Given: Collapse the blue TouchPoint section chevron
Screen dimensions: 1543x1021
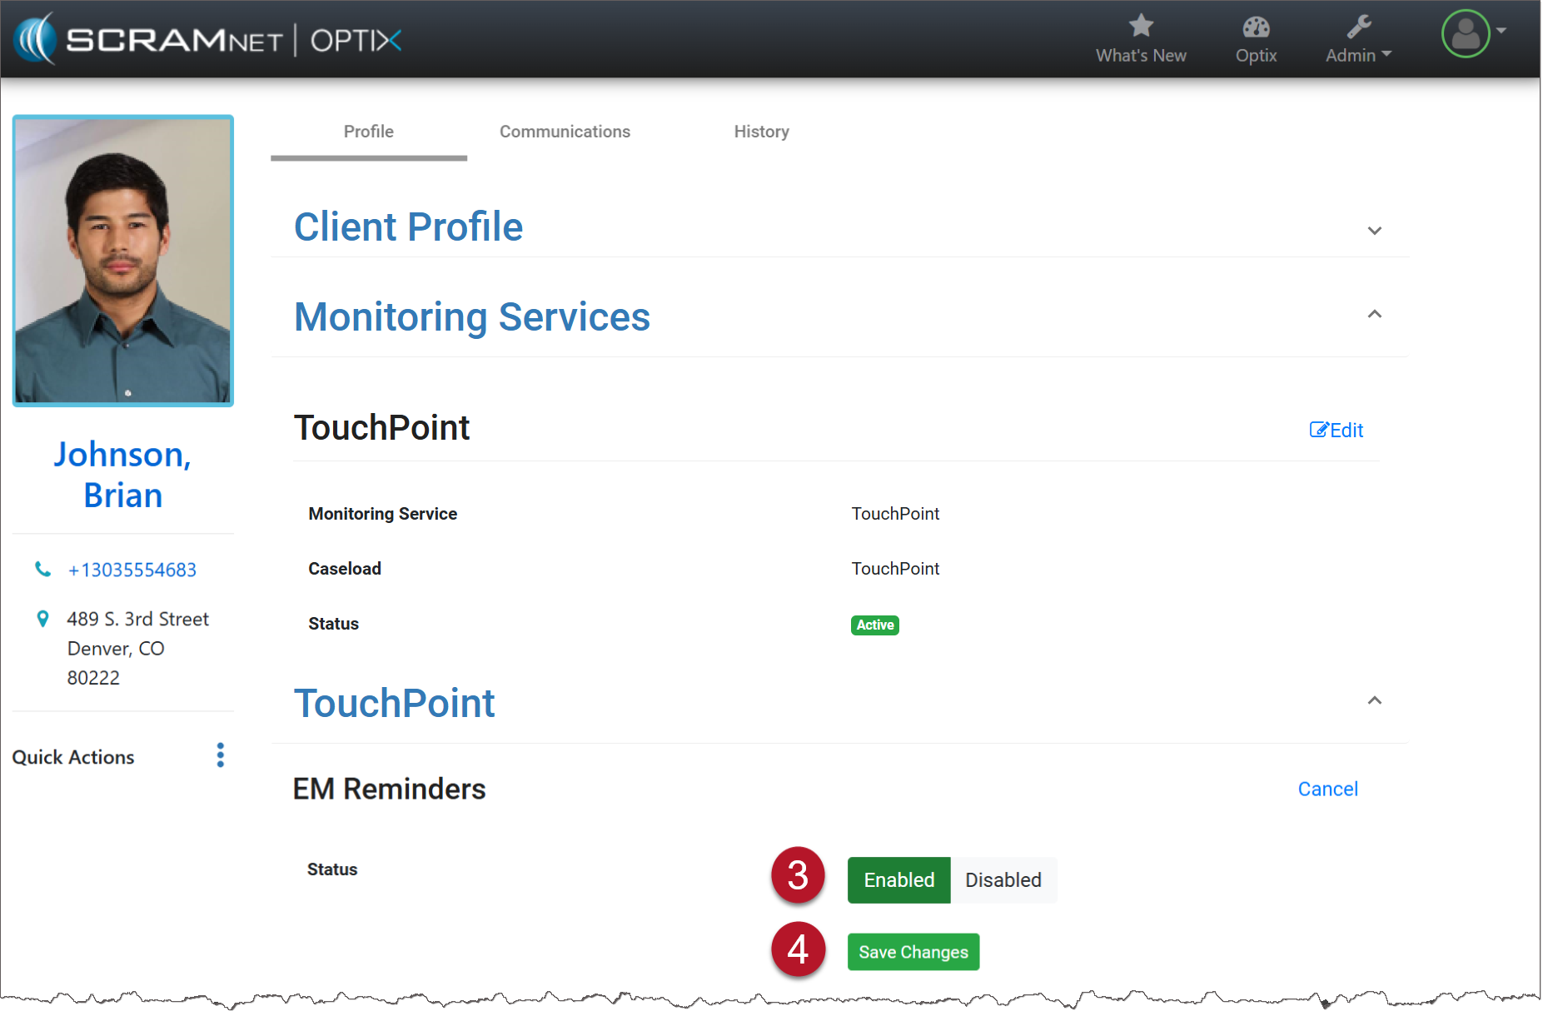Looking at the screenshot, I should [x=1374, y=700].
